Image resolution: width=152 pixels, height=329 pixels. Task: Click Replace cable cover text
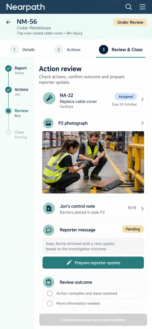click(78, 102)
